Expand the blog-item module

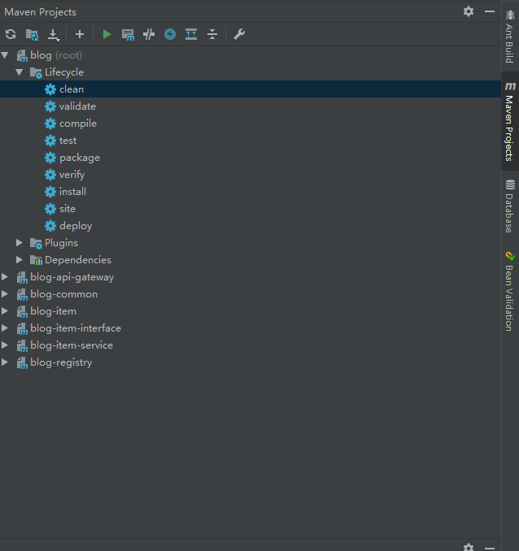5,310
